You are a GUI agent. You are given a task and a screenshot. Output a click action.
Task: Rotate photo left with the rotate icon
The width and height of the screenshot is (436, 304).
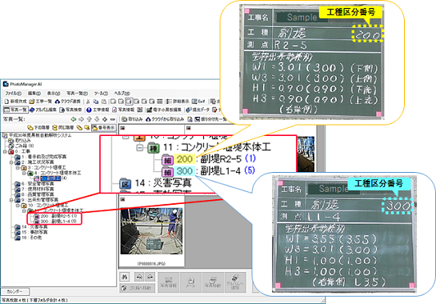[x=139, y=277]
